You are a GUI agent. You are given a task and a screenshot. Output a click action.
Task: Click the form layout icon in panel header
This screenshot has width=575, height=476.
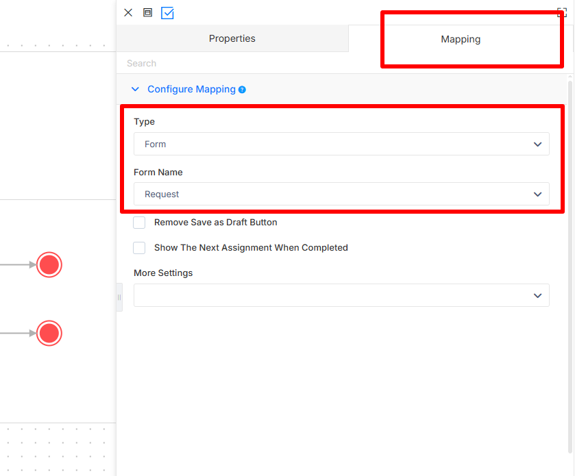(x=147, y=13)
